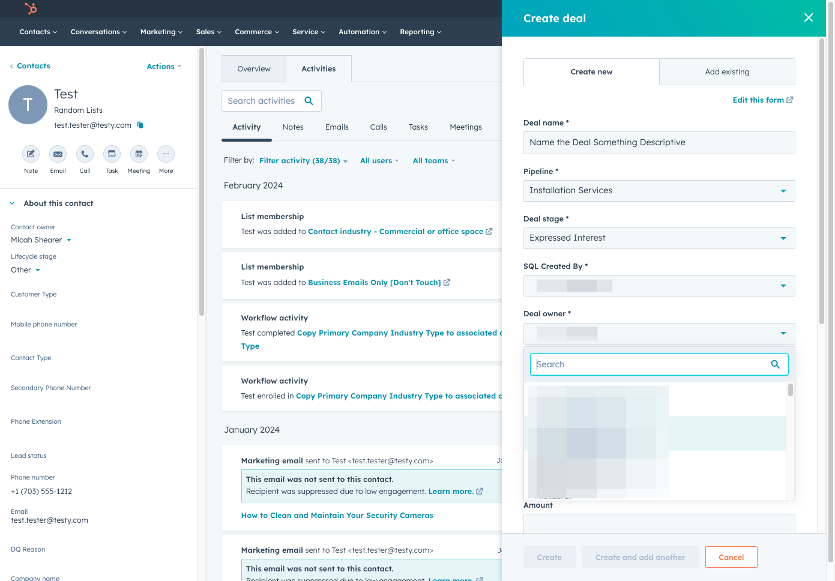835x581 pixels.
Task: Open Edit this form link
Action: coord(758,100)
